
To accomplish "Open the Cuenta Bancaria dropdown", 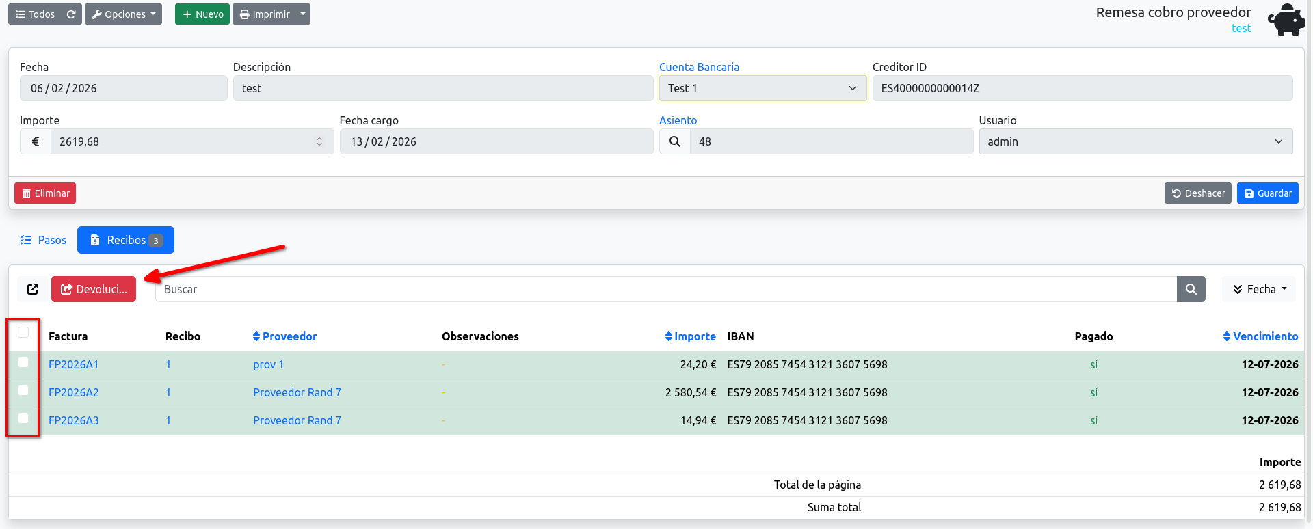I will (762, 88).
